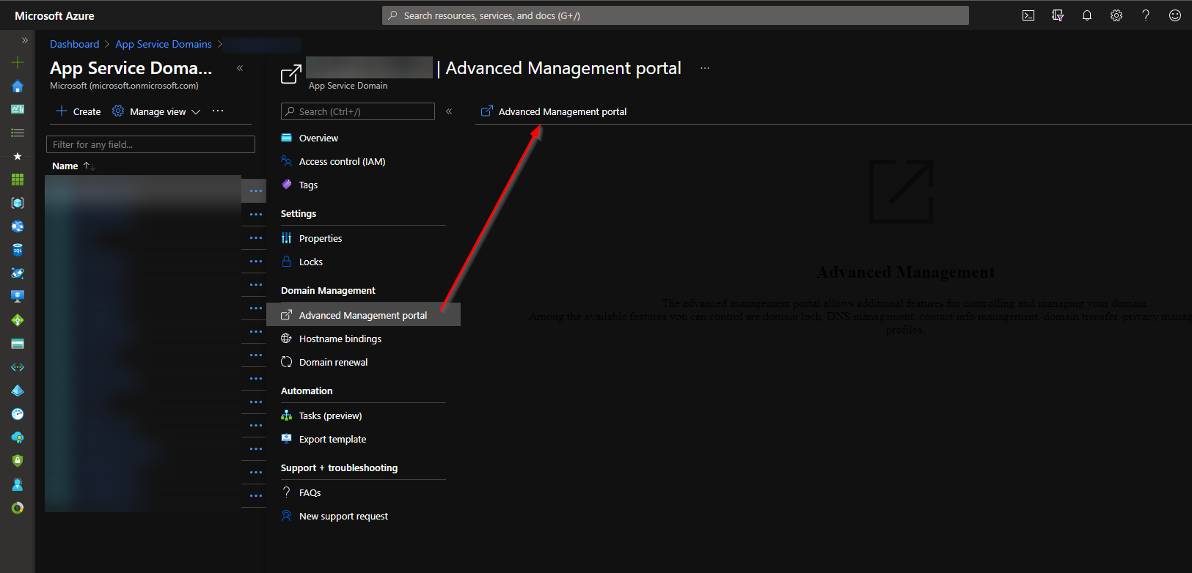Screen dimensions: 1192x573
Task: Open Cost Management ring icon in sidebar
Action: 18,508
